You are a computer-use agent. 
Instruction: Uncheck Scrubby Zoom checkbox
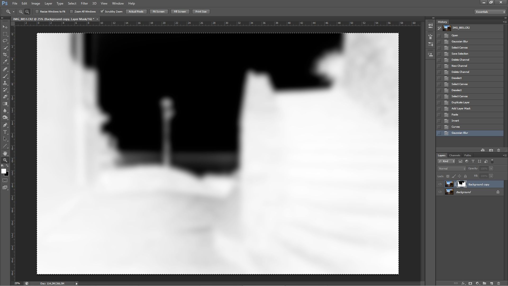102,12
